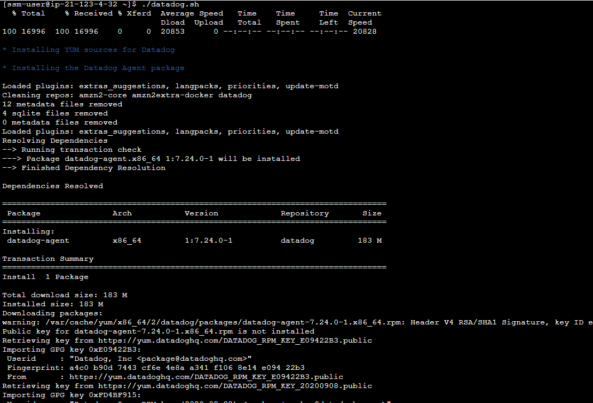The image size is (593, 403).
Task: Click the 'Version' column header
Action: coord(202,213)
